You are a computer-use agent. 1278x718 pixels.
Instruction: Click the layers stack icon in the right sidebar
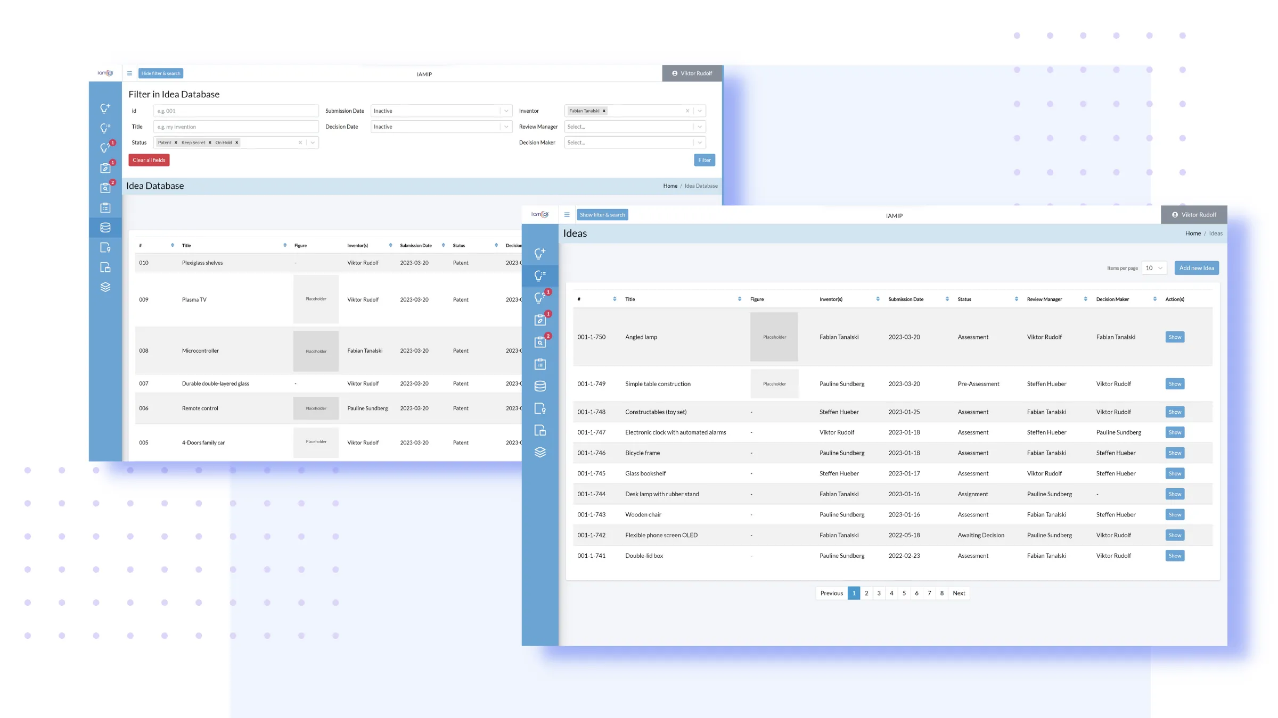click(540, 452)
